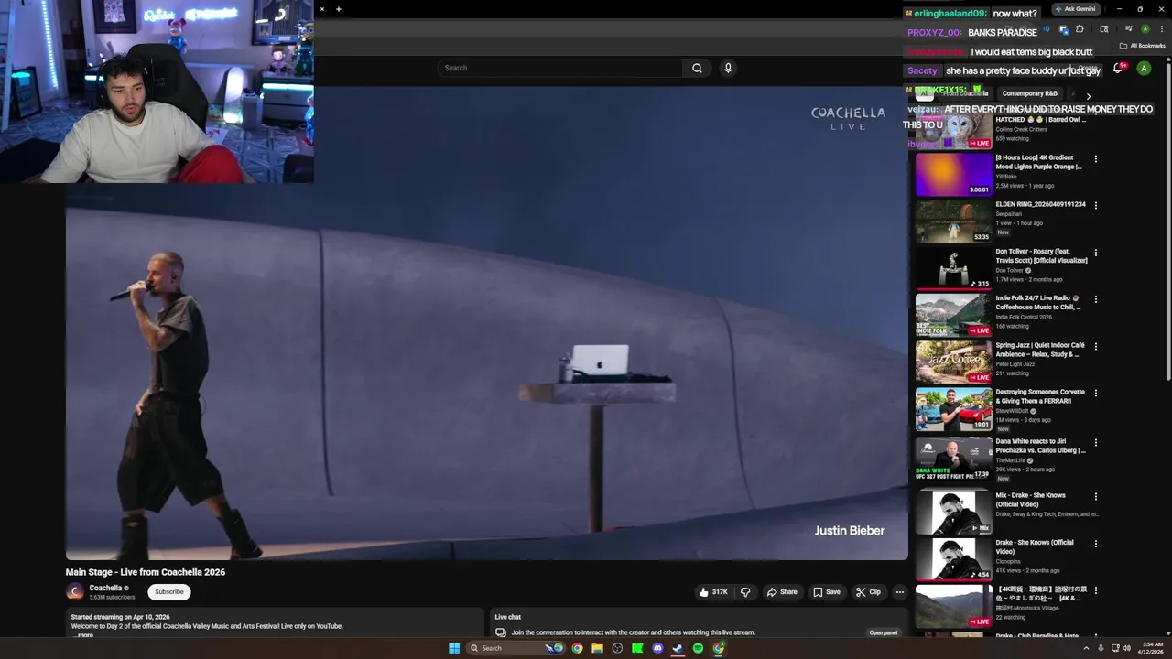The height and width of the screenshot is (659, 1172).
Task: Open the Coachella channel name link
Action: [105, 588]
